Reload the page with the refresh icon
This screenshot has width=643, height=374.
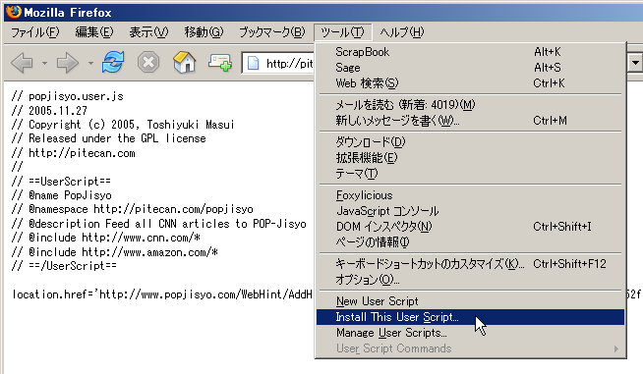tap(113, 62)
